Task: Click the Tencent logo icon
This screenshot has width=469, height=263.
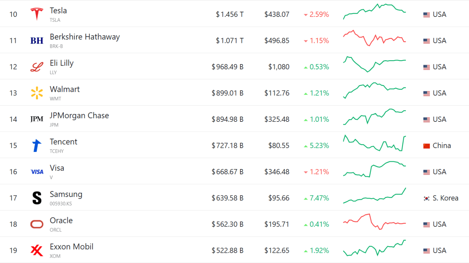Action: [x=37, y=146]
